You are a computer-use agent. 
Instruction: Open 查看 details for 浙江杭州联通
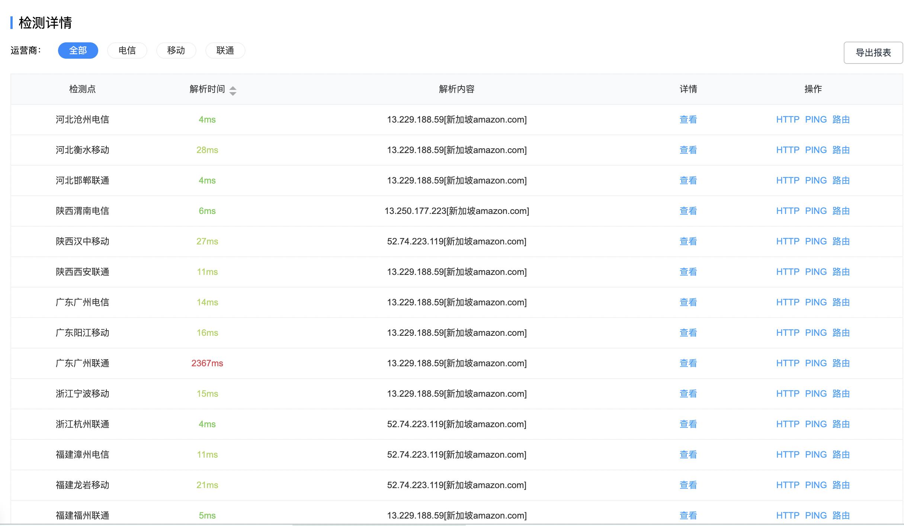688,424
